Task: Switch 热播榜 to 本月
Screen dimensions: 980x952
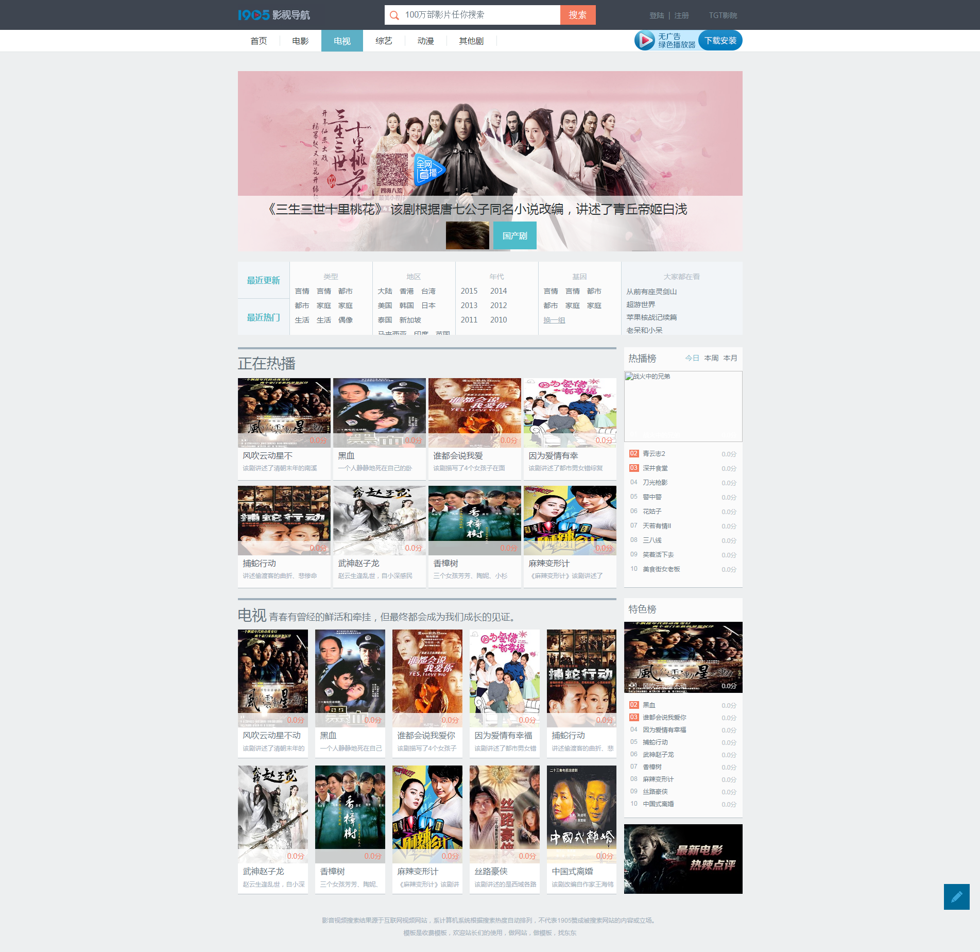Action: tap(731, 358)
